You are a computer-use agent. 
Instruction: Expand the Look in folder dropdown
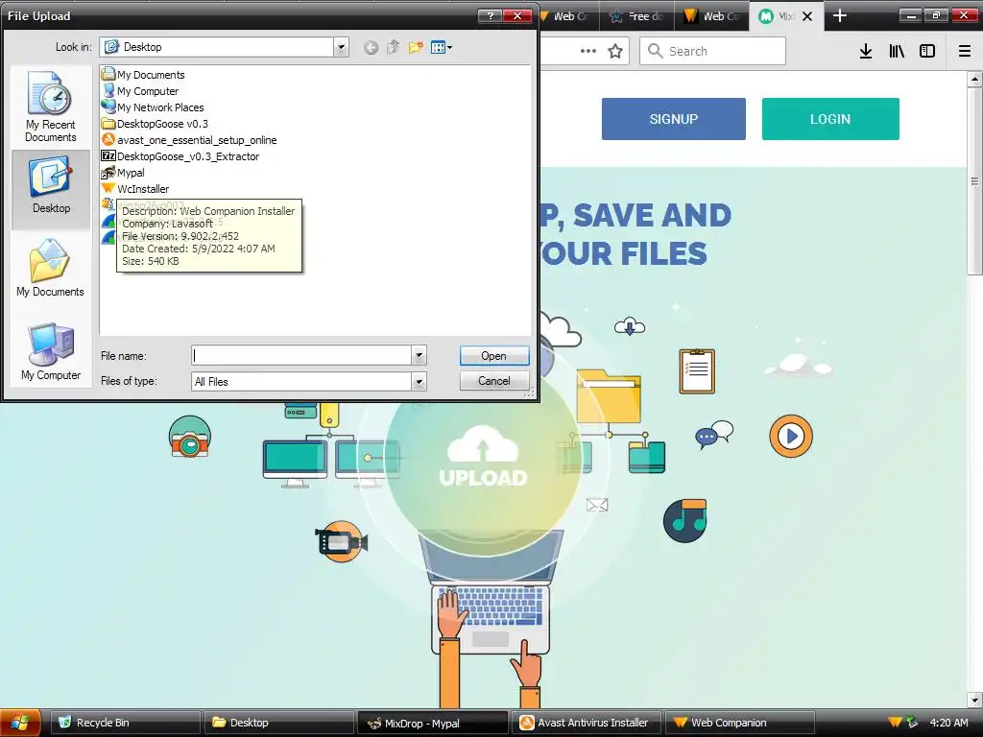(341, 47)
